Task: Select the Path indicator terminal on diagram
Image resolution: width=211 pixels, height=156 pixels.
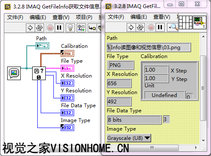Action: pyautogui.click(x=42, y=46)
